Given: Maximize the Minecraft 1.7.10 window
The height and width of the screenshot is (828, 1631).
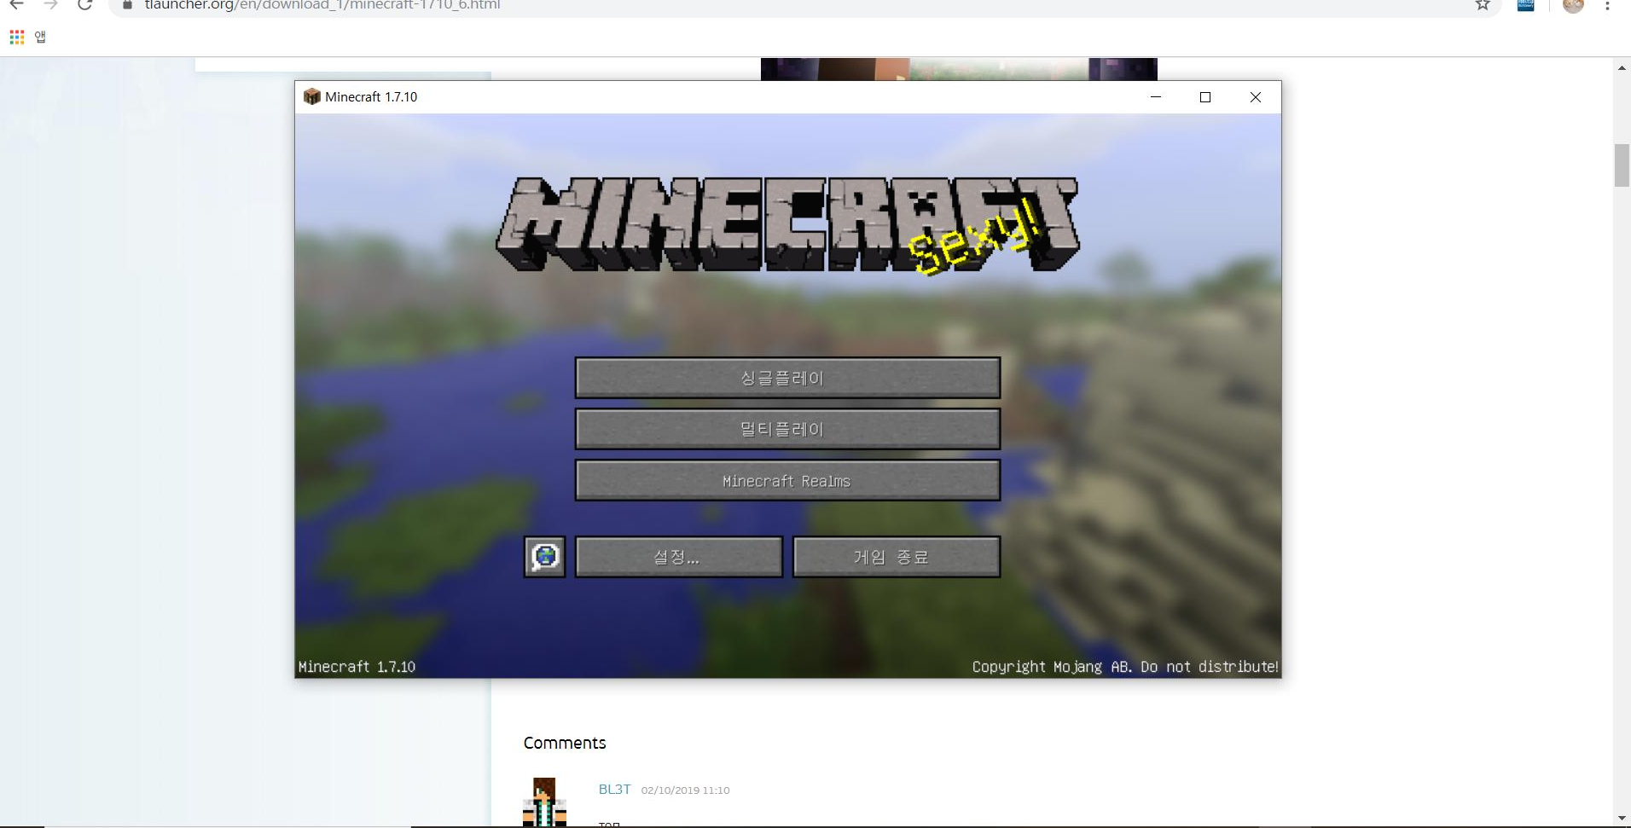Looking at the screenshot, I should click(1205, 97).
